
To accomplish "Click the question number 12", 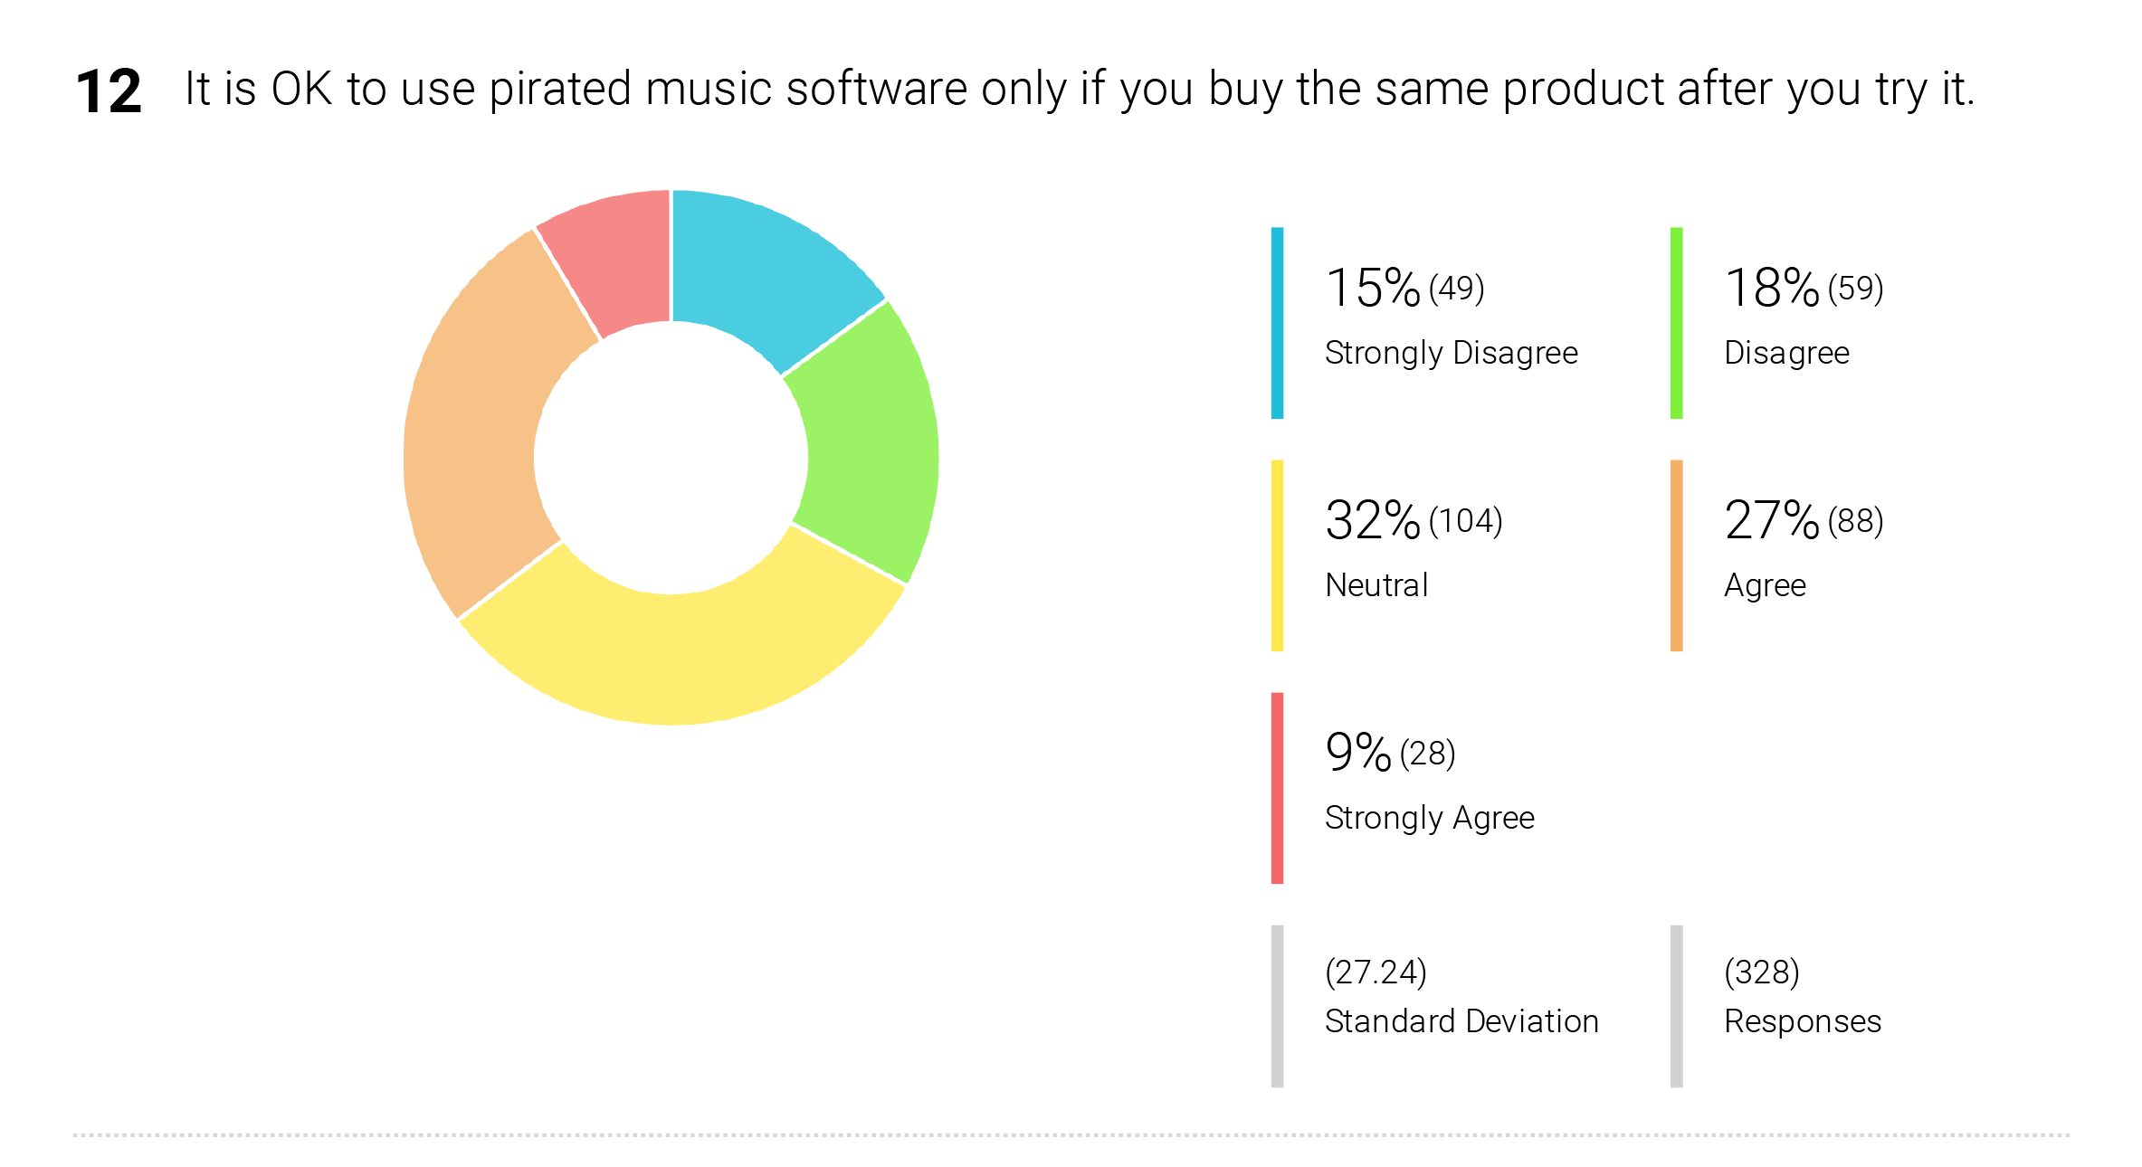I will [x=109, y=91].
